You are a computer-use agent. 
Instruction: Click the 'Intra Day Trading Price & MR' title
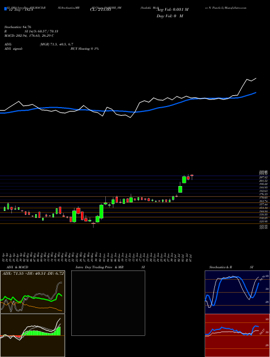[99, 267]
